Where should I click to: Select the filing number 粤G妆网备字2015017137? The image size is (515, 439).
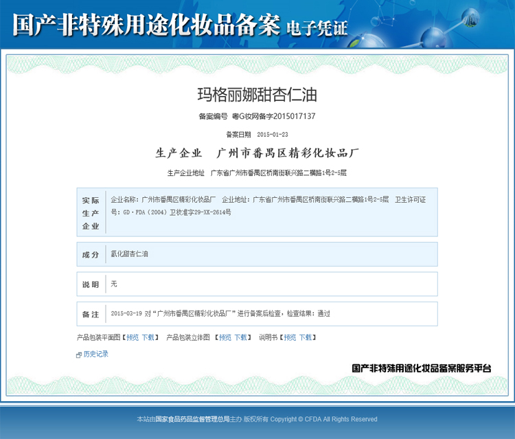click(273, 116)
